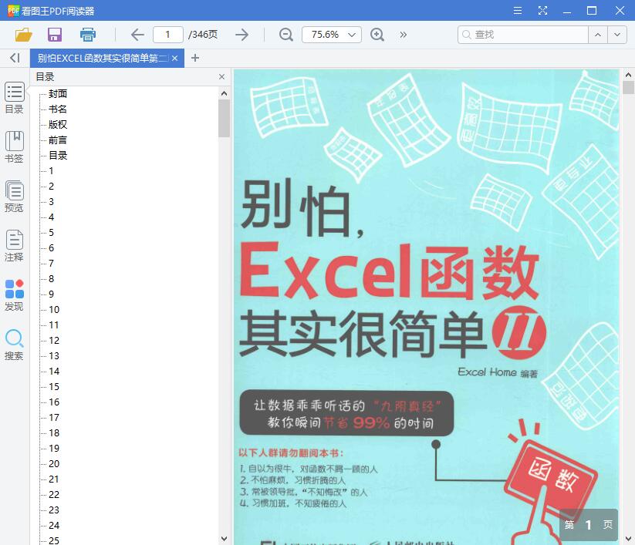Open the 搜索 search panel
Screen dimensions: 635x545
click(x=14, y=345)
